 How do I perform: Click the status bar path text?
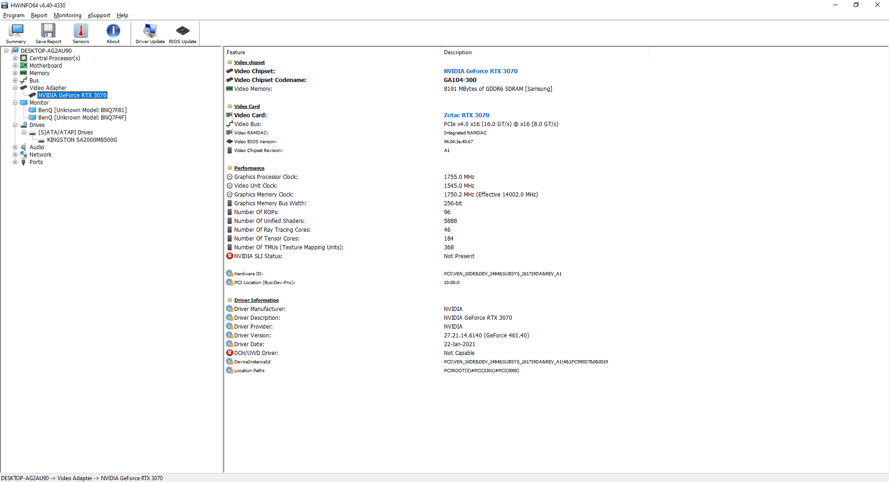point(82,478)
